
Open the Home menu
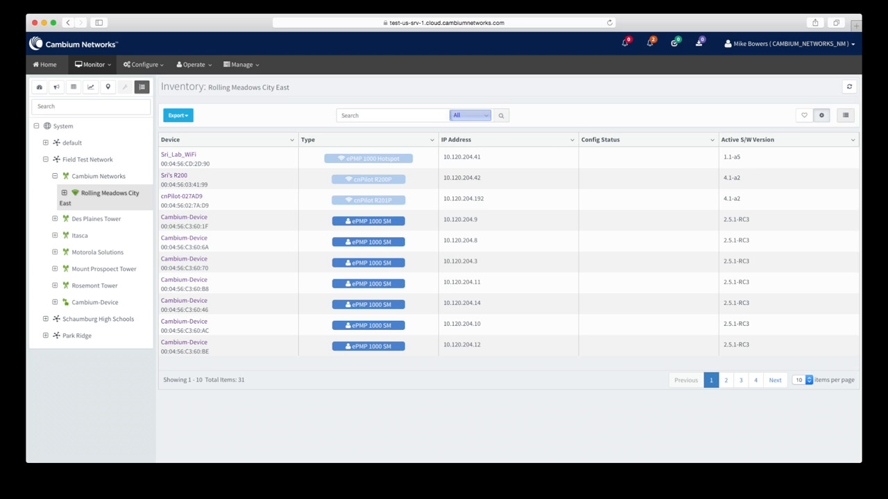[45, 64]
